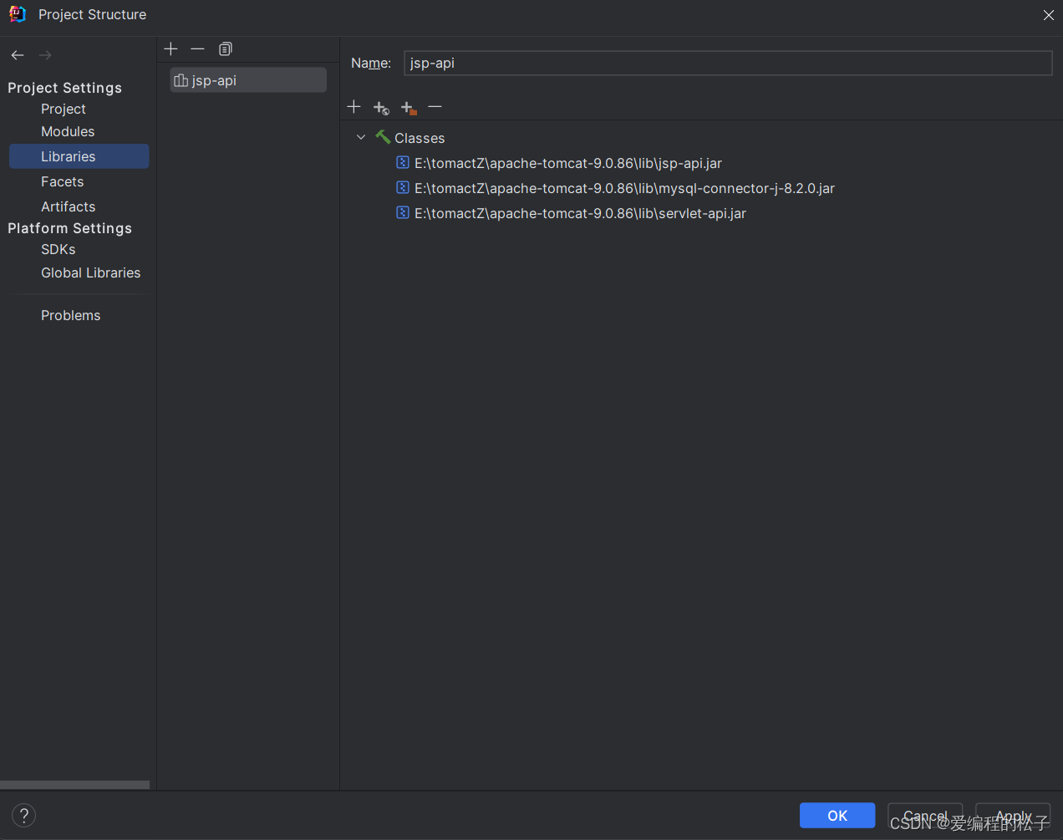
Task: Open the Facets settings page
Action: point(63,181)
